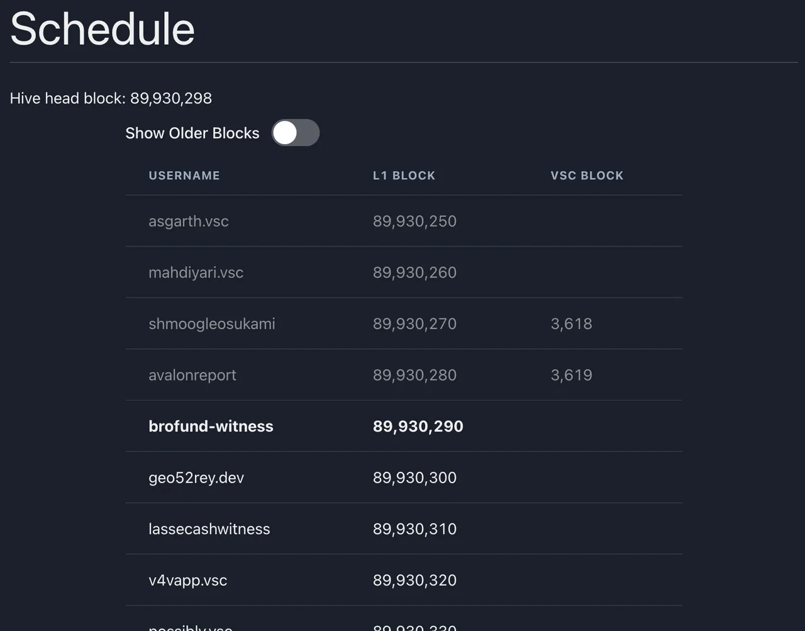Open the mahdiyari.vsc witness entry

tap(196, 272)
